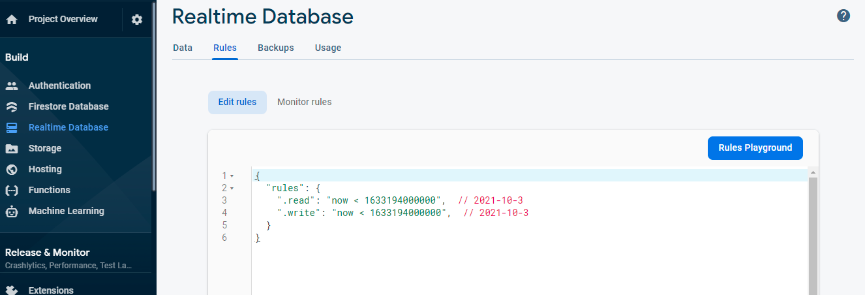Open the project settings gear icon
This screenshot has width=865, height=295.
(136, 20)
